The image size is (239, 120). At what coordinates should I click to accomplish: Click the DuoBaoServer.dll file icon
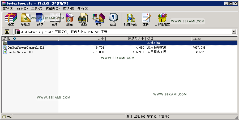5,52
